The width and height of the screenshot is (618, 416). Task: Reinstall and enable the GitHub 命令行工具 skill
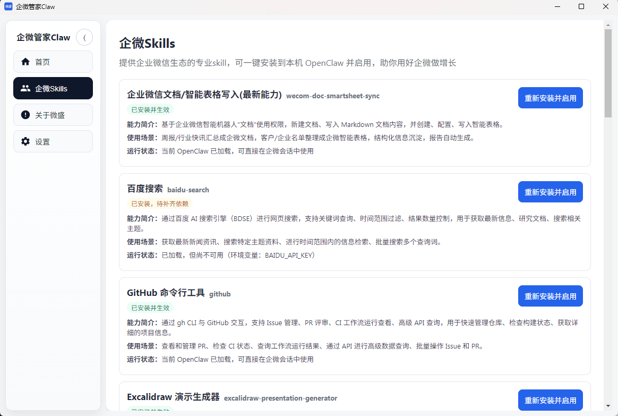tap(550, 296)
